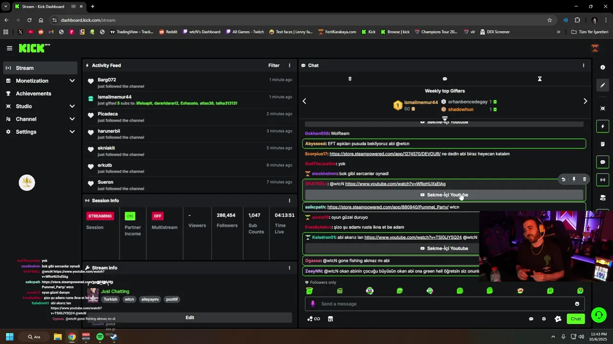Viewport: 613px width, 344px height.
Task: Open the Session Info three-dot menu
Action: click(289, 201)
